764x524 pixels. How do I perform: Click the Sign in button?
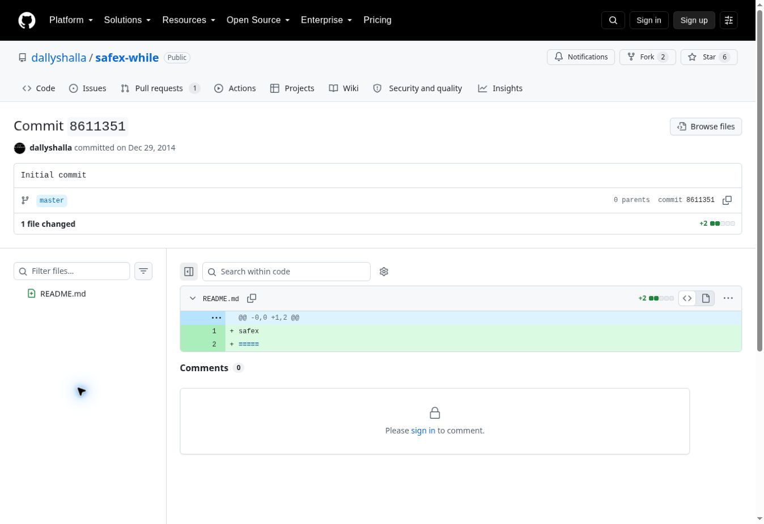649,20
